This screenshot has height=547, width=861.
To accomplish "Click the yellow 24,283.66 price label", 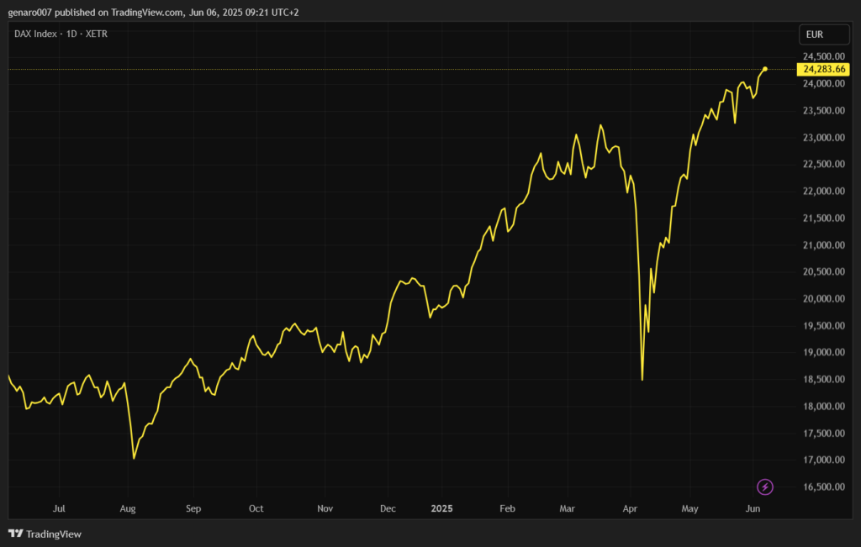I will pos(824,69).
